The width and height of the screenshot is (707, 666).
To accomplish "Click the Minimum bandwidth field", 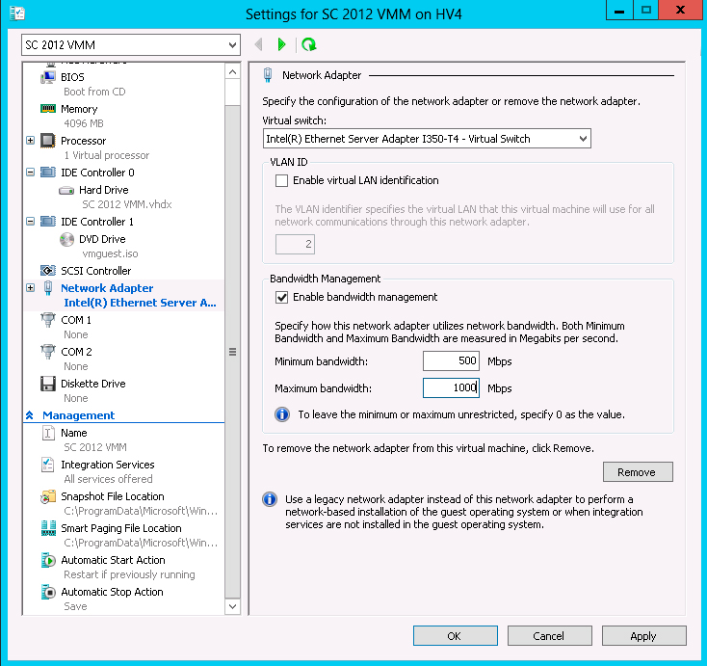I will (x=451, y=361).
